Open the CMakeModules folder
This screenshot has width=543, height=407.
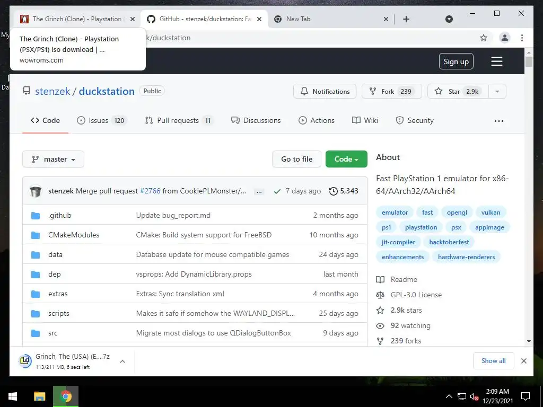click(74, 235)
